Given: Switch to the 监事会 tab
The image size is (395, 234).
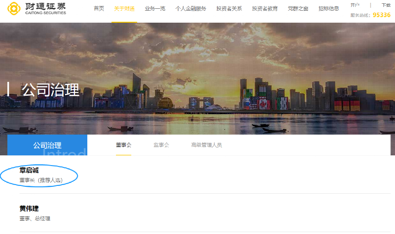Looking at the screenshot, I should point(161,145).
